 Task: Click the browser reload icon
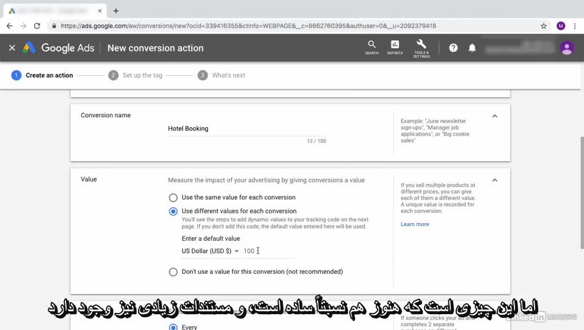37,26
